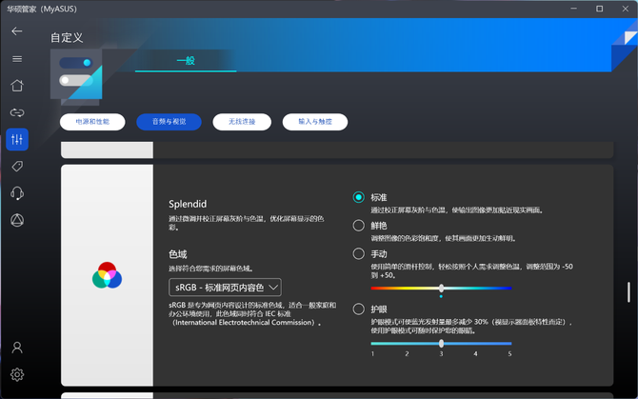Select the 手动 radio button

(x=358, y=254)
